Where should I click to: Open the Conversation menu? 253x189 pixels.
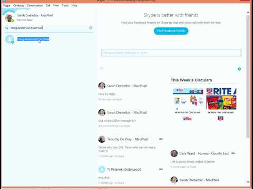pos(35,6)
